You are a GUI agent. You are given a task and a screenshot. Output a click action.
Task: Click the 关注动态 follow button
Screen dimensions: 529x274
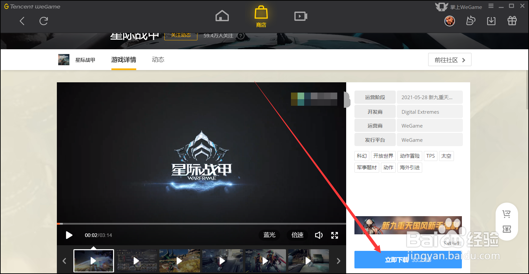pyautogui.click(x=181, y=36)
